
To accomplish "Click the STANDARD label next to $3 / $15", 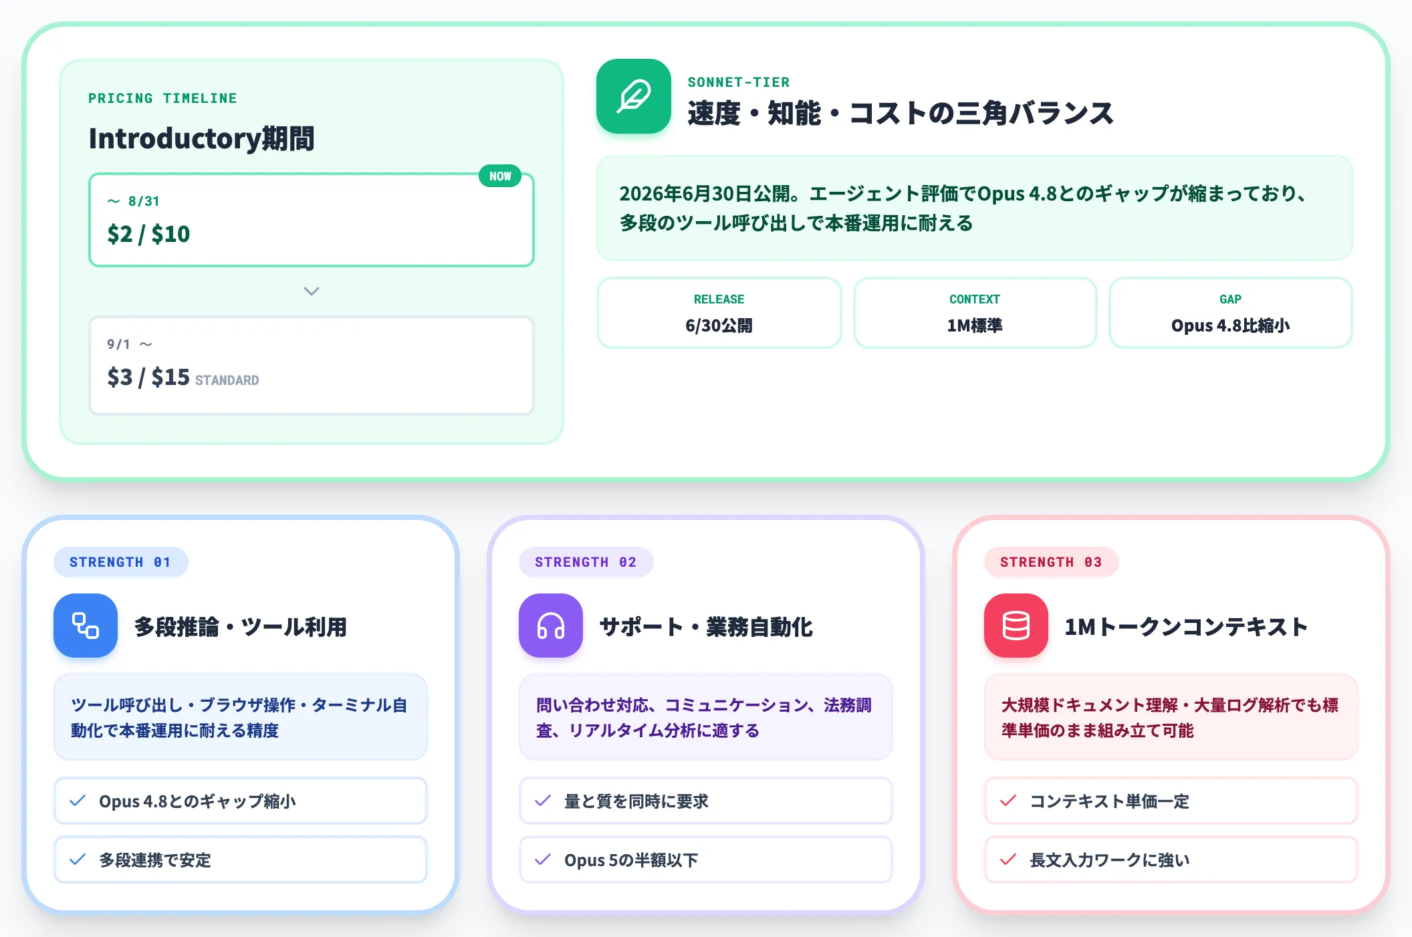I will click(227, 380).
